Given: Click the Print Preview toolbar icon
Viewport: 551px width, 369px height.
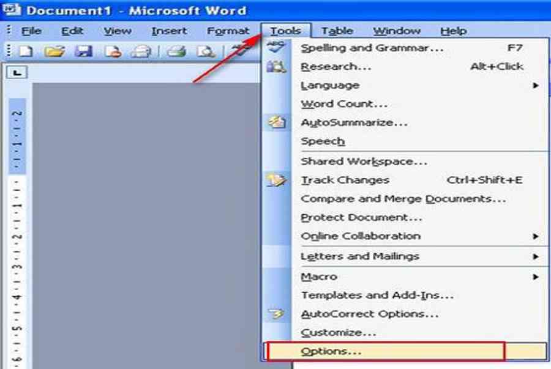Looking at the screenshot, I should (206, 51).
